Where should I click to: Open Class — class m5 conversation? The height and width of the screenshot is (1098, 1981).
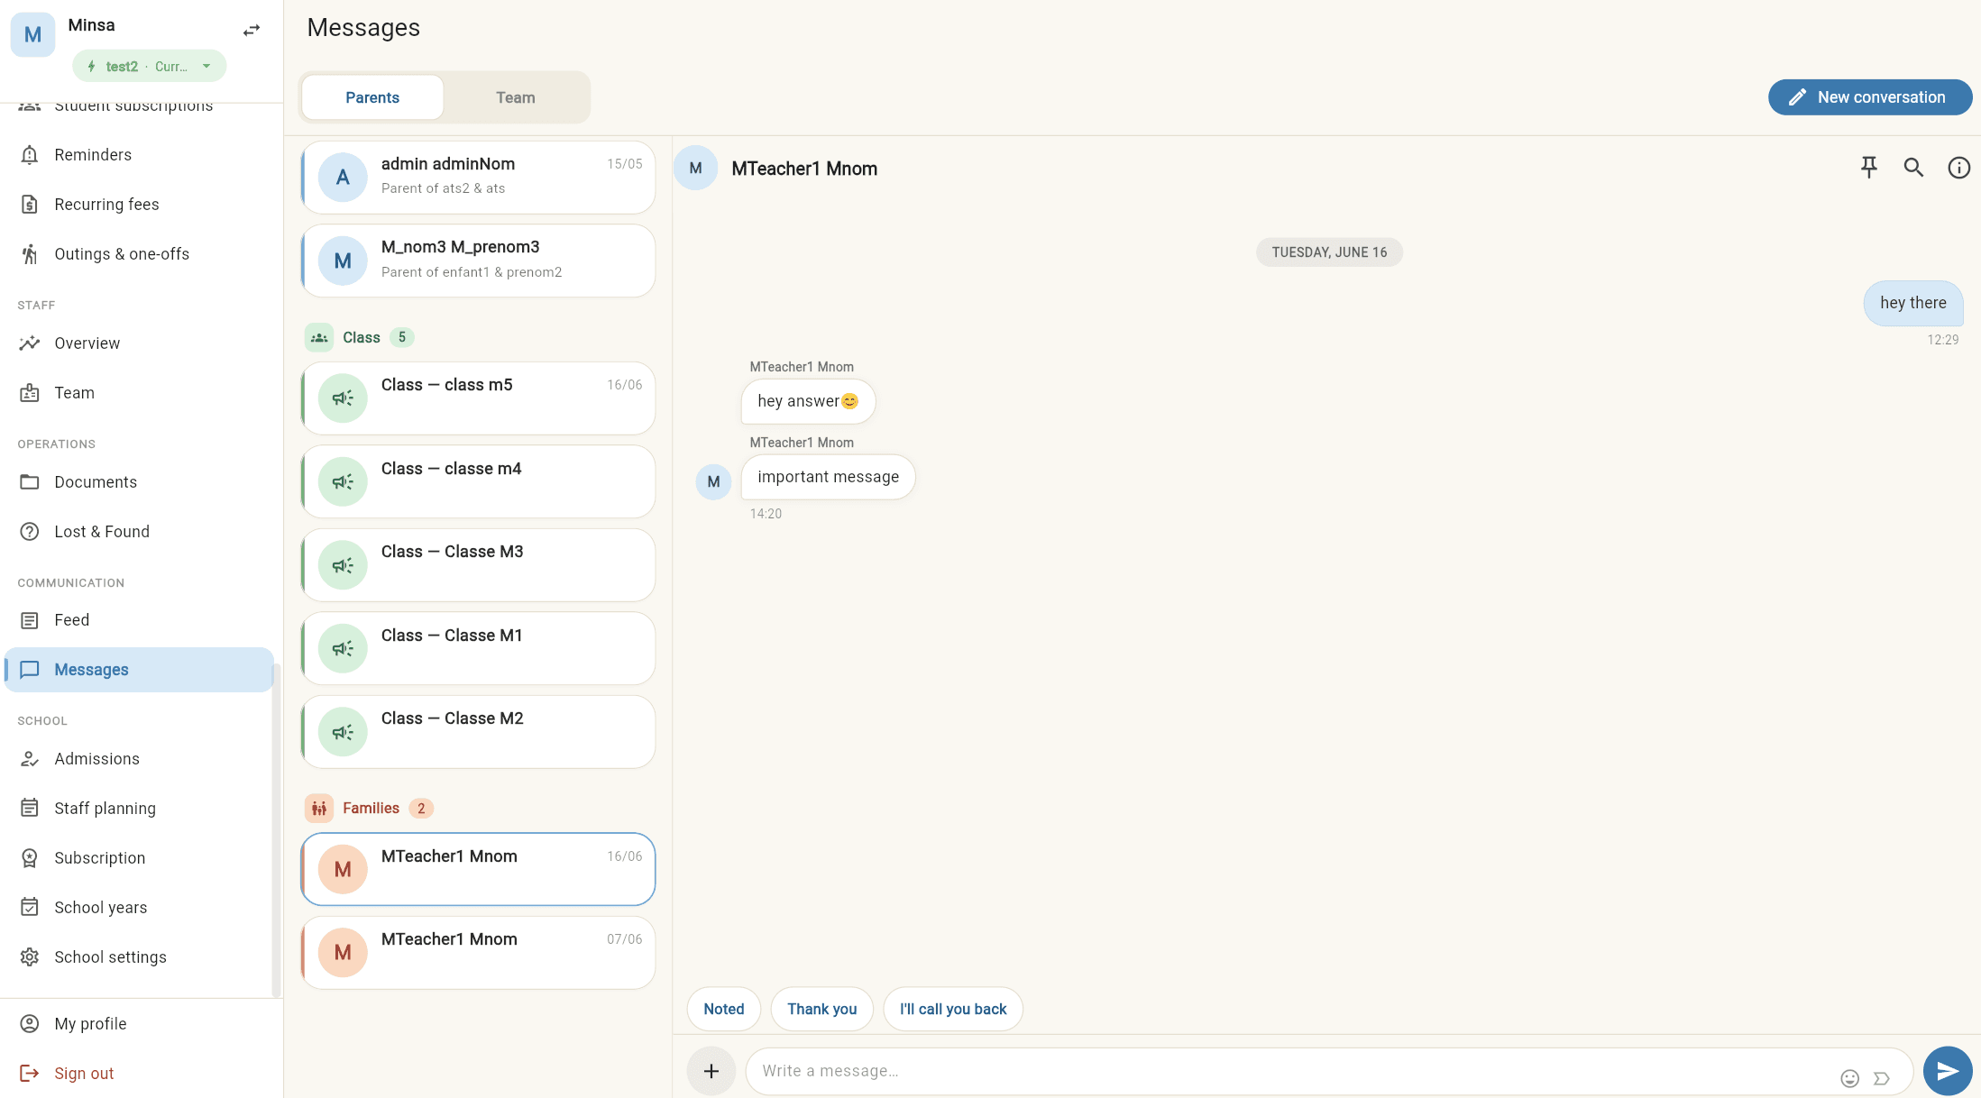coord(478,398)
